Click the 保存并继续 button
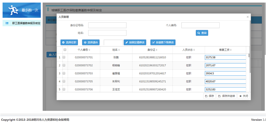The width and height of the screenshot is (266, 123). pos(227,96)
